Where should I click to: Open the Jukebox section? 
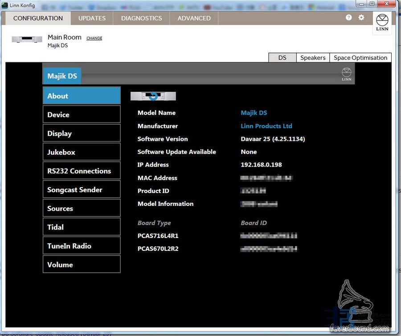82,152
